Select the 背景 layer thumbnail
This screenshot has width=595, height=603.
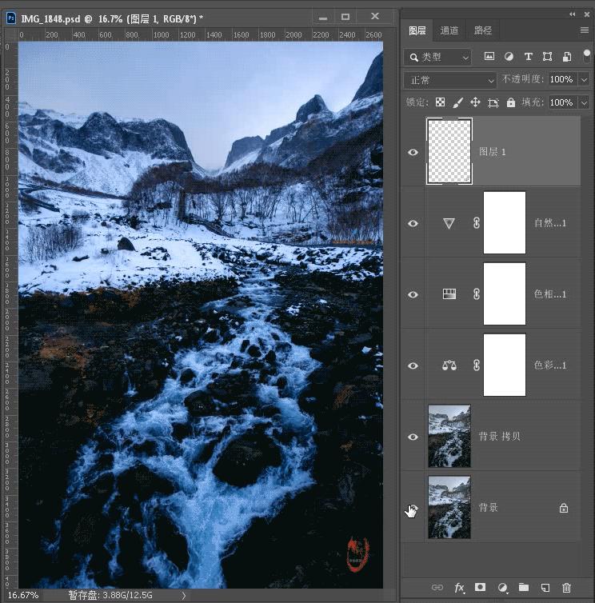[449, 507]
